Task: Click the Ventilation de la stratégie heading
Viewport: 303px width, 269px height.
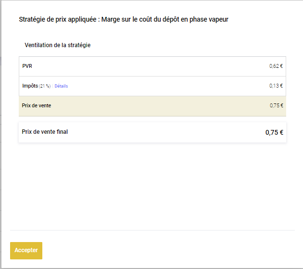Action: point(58,45)
